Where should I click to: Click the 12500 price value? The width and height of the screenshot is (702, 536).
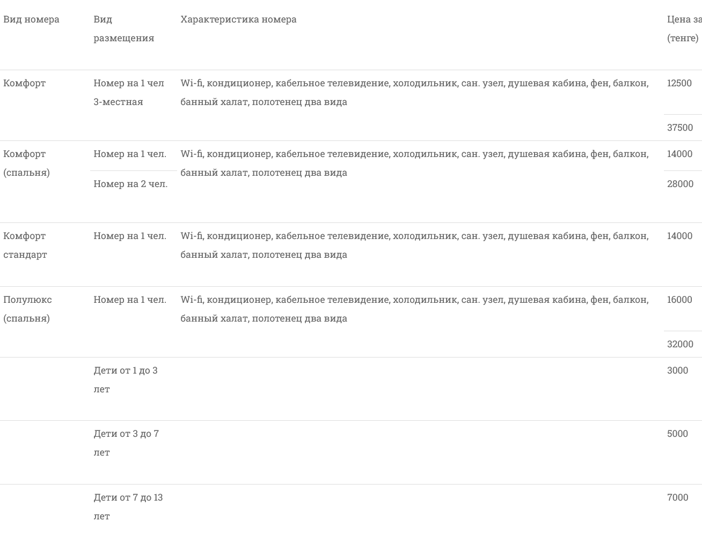pyautogui.click(x=679, y=83)
